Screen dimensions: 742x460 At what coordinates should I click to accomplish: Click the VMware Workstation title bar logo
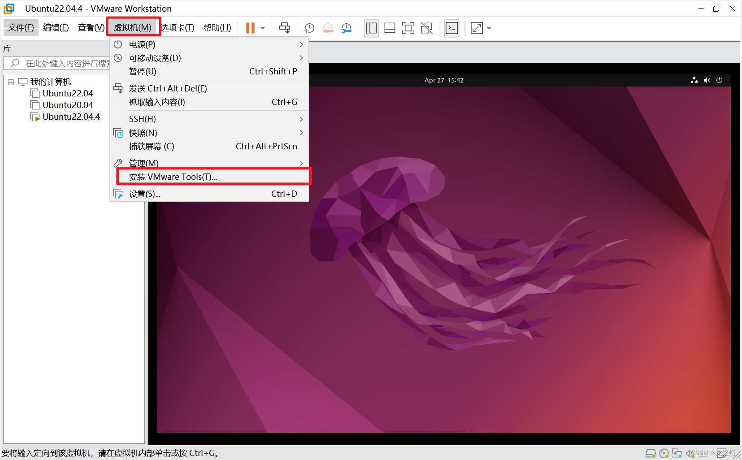click(9, 9)
